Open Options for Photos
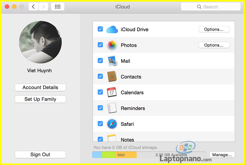This screenshot has width=245, height=165. point(214,45)
